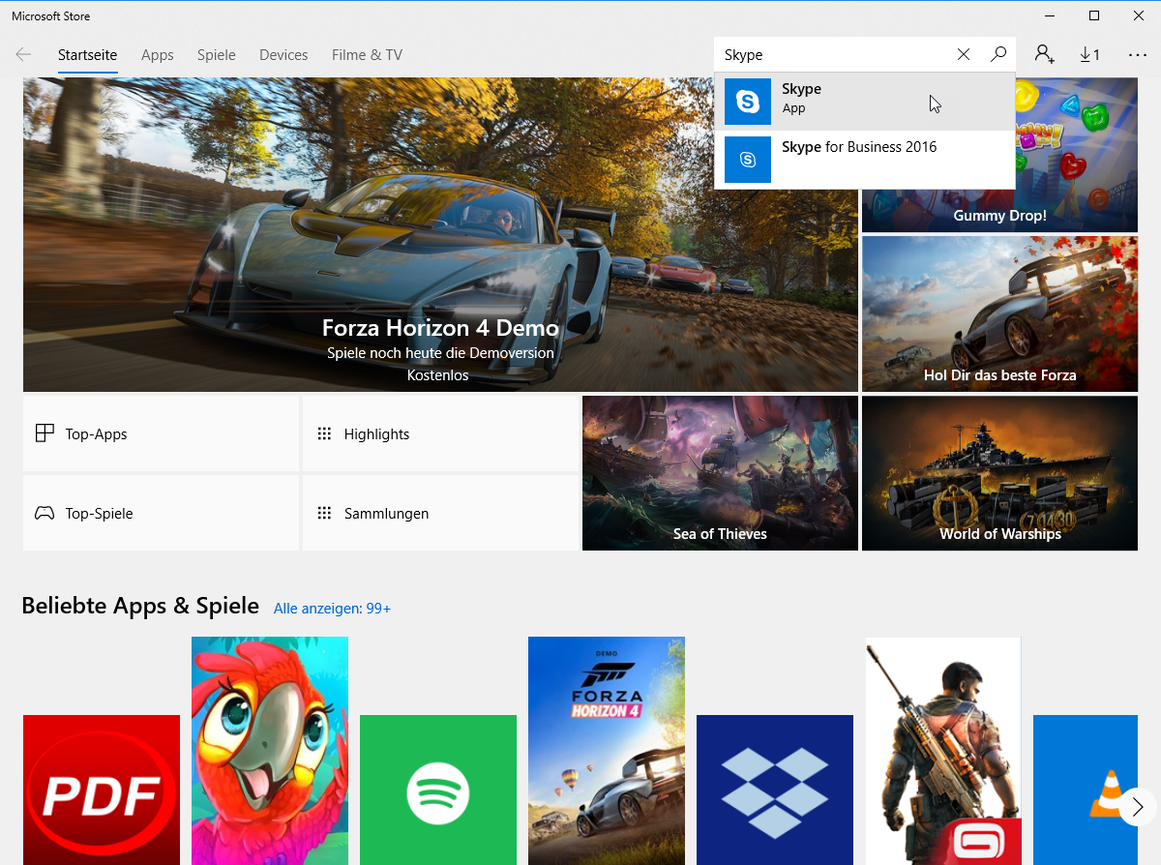The width and height of the screenshot is (1161, 865).
Task: Minimize the Microsoft Store window
Action: click(1050, 15)
